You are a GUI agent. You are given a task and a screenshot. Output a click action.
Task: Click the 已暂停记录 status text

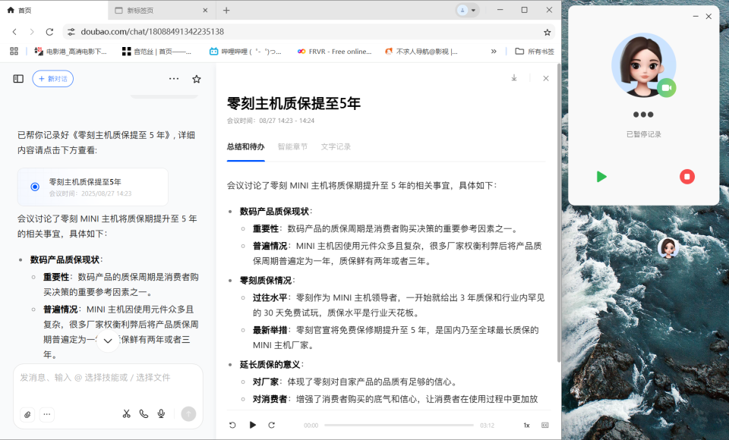(643, 134)
